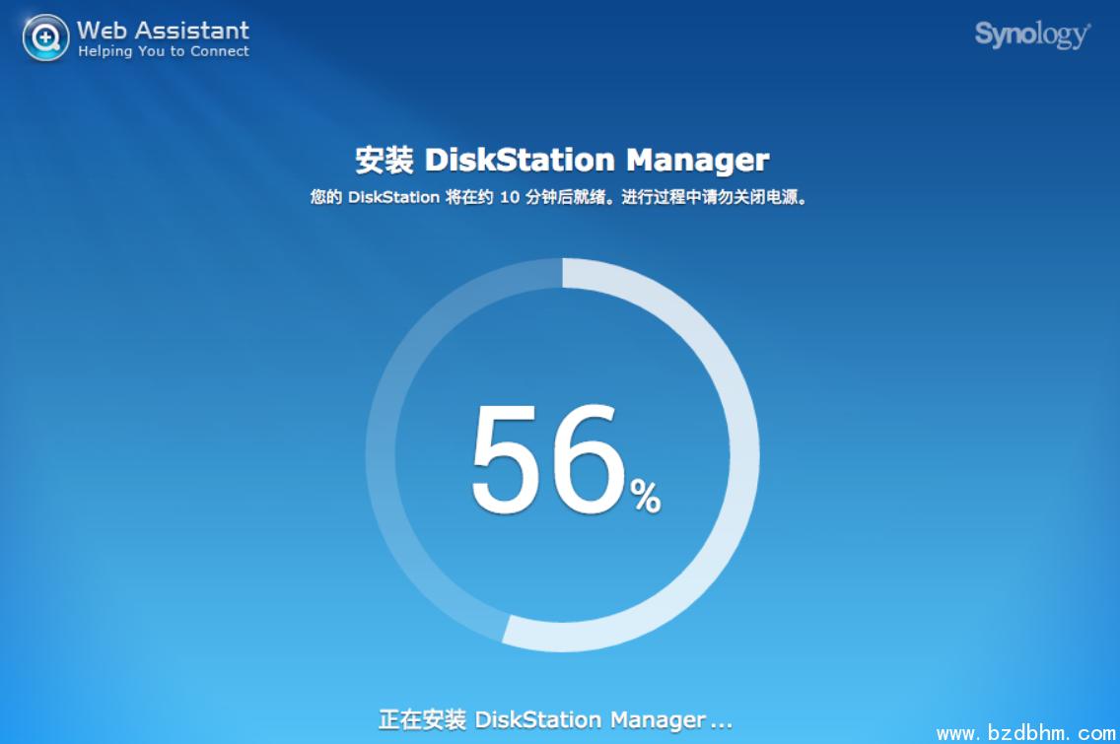Click the Synology brand logo
Image resolution: width=1120 pixels, height=744 pixels.
1033,34
